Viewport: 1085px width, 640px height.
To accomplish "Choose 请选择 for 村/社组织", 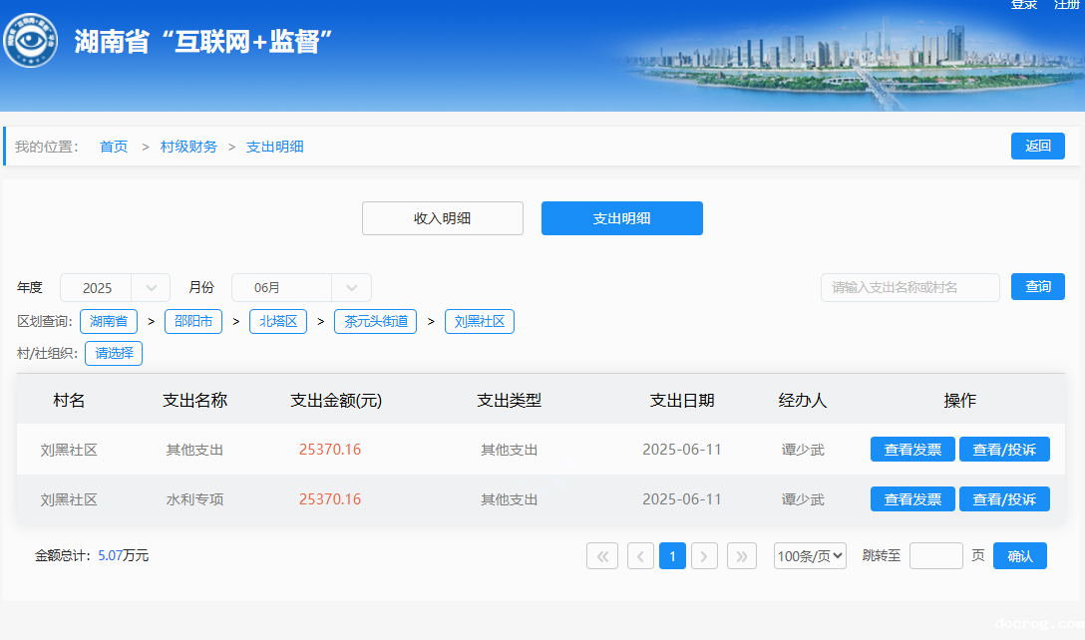I will point(114,353).
